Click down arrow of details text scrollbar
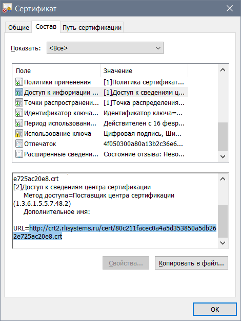Image resolution: width=241 pixels, height=321 pixels. pyautogui.click(x=223, y=243)
